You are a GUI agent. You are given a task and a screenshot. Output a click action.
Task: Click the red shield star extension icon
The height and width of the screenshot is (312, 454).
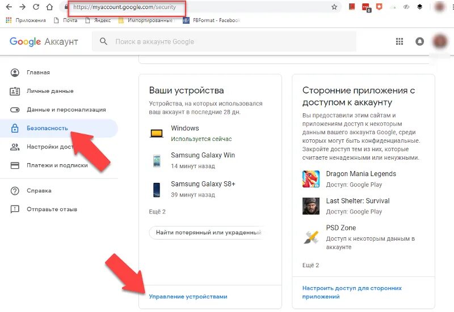point(379,7)
